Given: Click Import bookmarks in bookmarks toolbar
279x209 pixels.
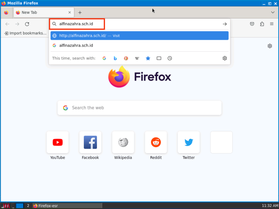Looking at the screenshot, I should tap(25, 33).
